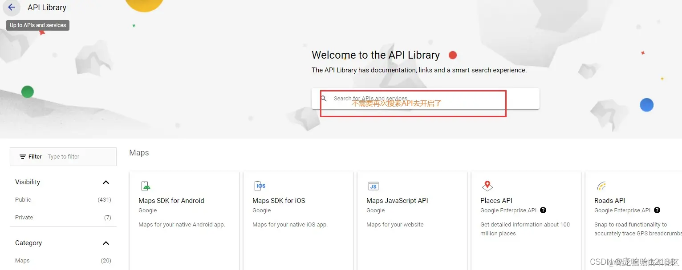Click the Filter icon in the sidebar
Viewport: 682px width, 270px height.
click(x=23, y=157)
